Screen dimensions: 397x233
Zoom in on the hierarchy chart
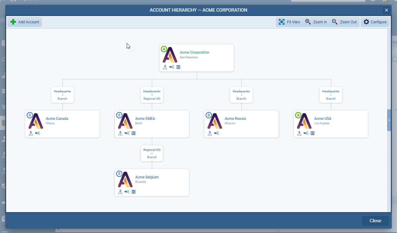[316, 22]
